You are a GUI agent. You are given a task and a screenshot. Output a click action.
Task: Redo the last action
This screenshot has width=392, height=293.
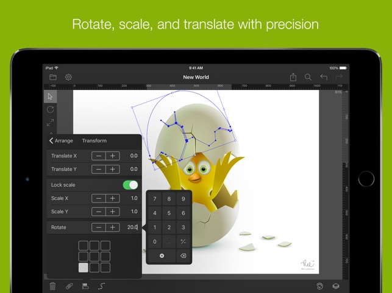point(339,77)
